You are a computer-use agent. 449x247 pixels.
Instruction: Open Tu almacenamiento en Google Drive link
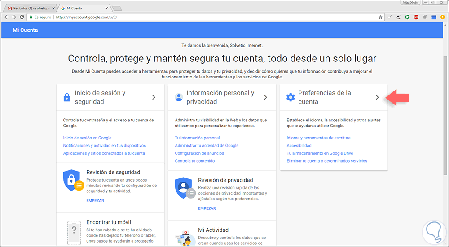click(320, 153)
